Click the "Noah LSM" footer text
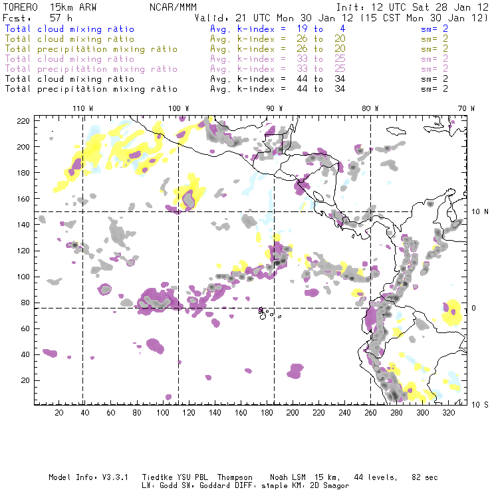Image resolution: width=492 pixels, height=492 pixels. [288, 477]
